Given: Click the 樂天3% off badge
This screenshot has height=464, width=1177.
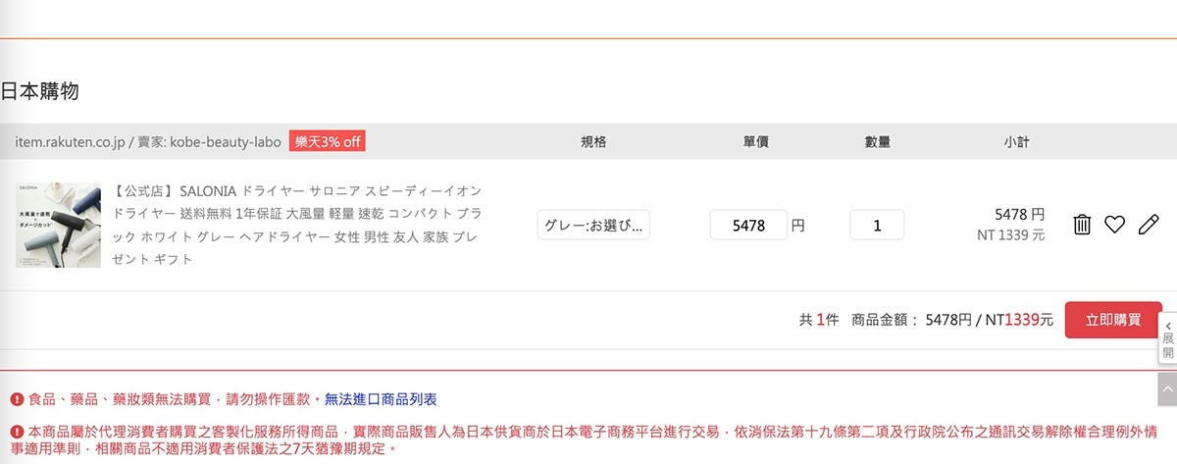Looking at the screenshot, I should pyautogui.click(x=328, y=141).
